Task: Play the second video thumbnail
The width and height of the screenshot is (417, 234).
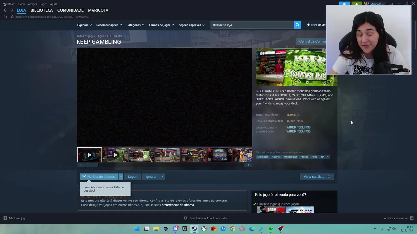Action: pyautogui.click(x=115, y=155)
